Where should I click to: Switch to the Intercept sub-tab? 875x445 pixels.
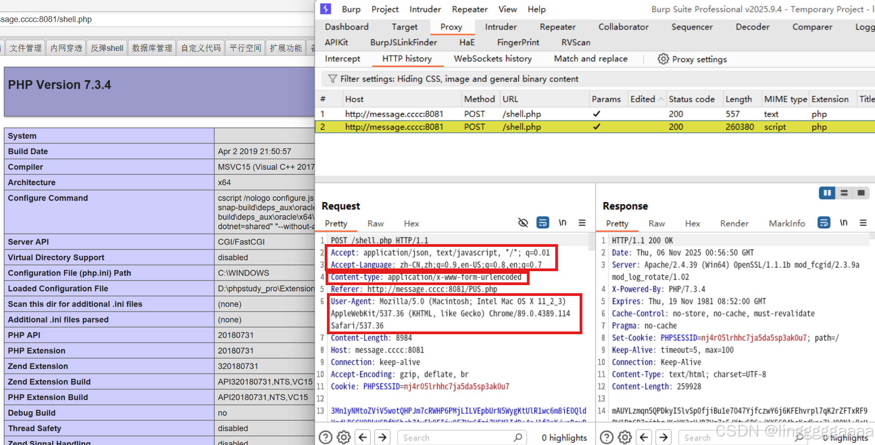(x=342, y=59)
